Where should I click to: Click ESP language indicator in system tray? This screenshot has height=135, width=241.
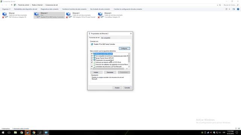point(224,132)
